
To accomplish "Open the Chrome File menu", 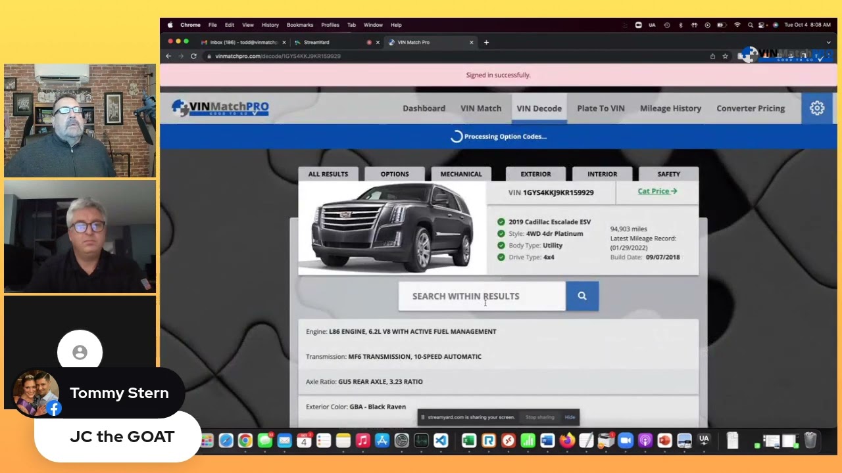I will coord(212,25).
